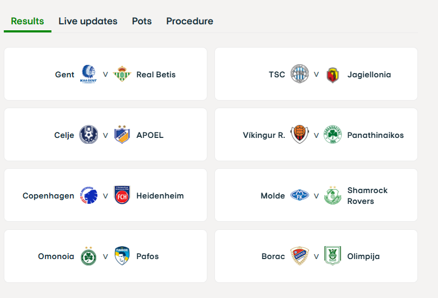
Task: Click the FC Copenhagen lion crest
Action: pyautogui.click(x=89, y=195)
